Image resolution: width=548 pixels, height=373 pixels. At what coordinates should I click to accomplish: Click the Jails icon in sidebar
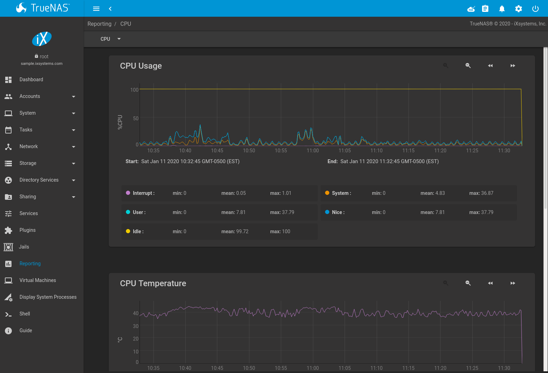[x=8, y=247]
